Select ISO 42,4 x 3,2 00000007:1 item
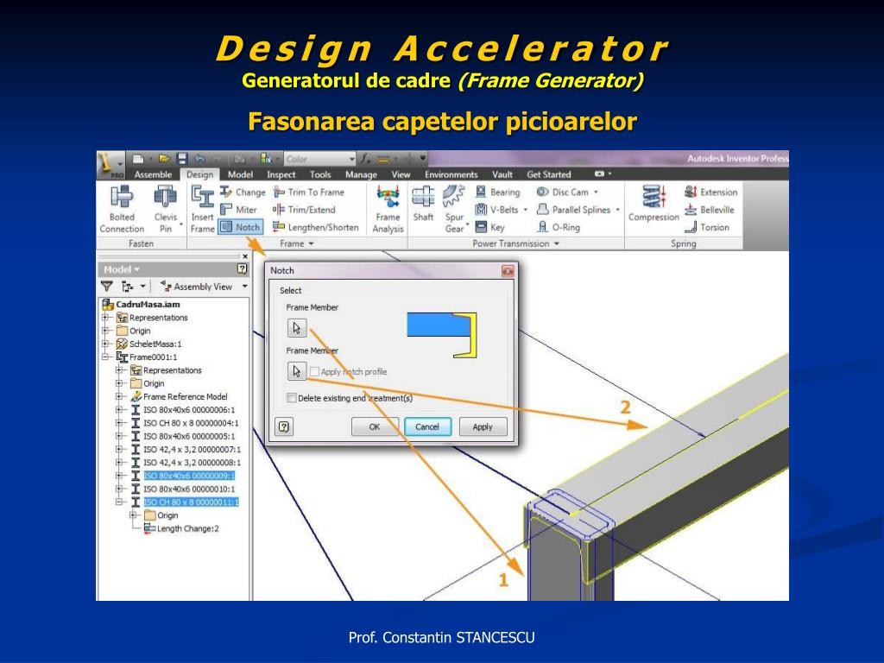884x663 pixels. tap(192, 449)
